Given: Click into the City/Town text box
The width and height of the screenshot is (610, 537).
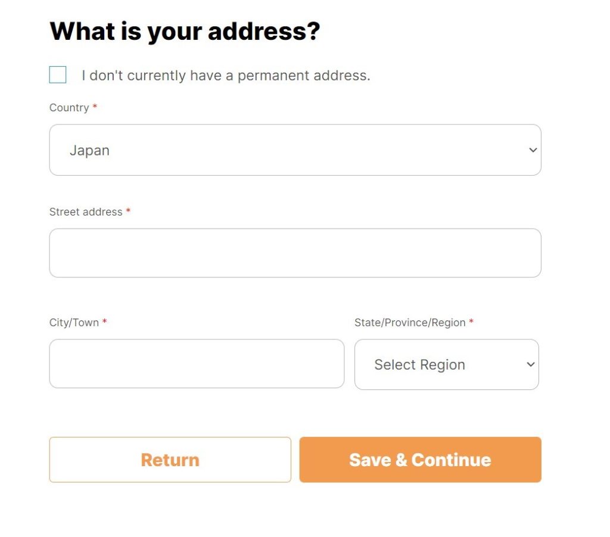Looking at the screenshot, I should click(197, 364).
